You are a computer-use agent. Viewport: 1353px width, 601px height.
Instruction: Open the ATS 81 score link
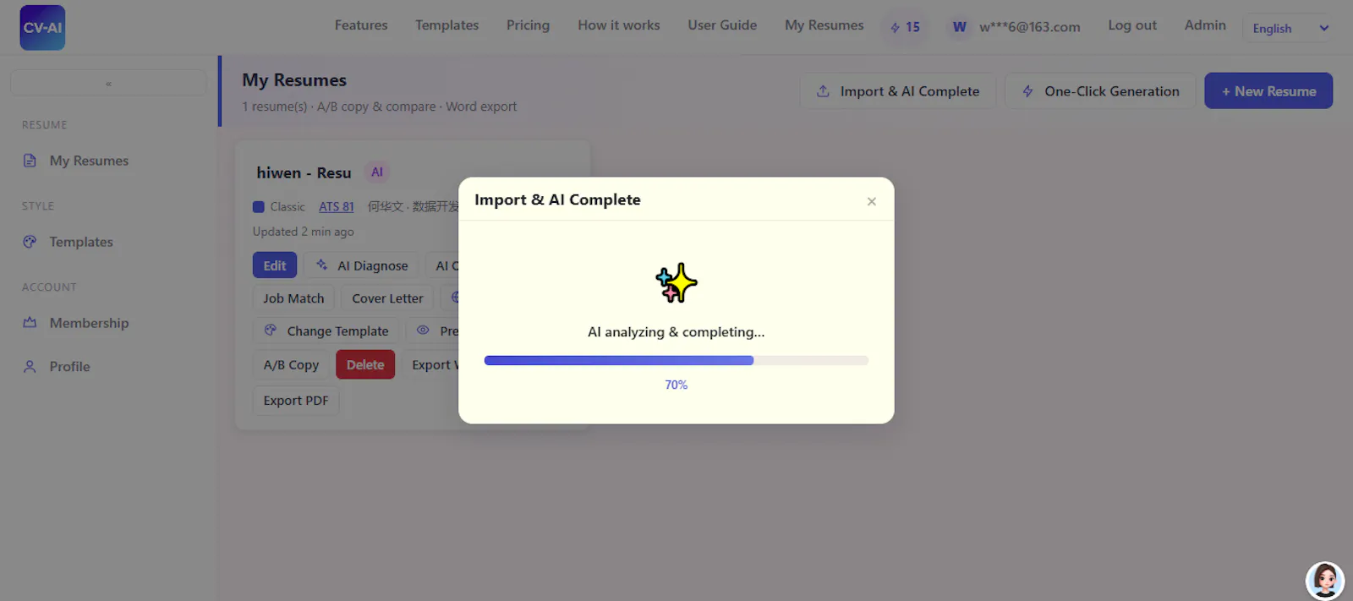tap(337, 207)
